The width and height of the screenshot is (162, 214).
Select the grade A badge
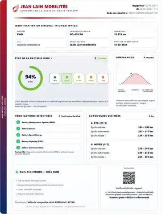[x=55, y=78]
